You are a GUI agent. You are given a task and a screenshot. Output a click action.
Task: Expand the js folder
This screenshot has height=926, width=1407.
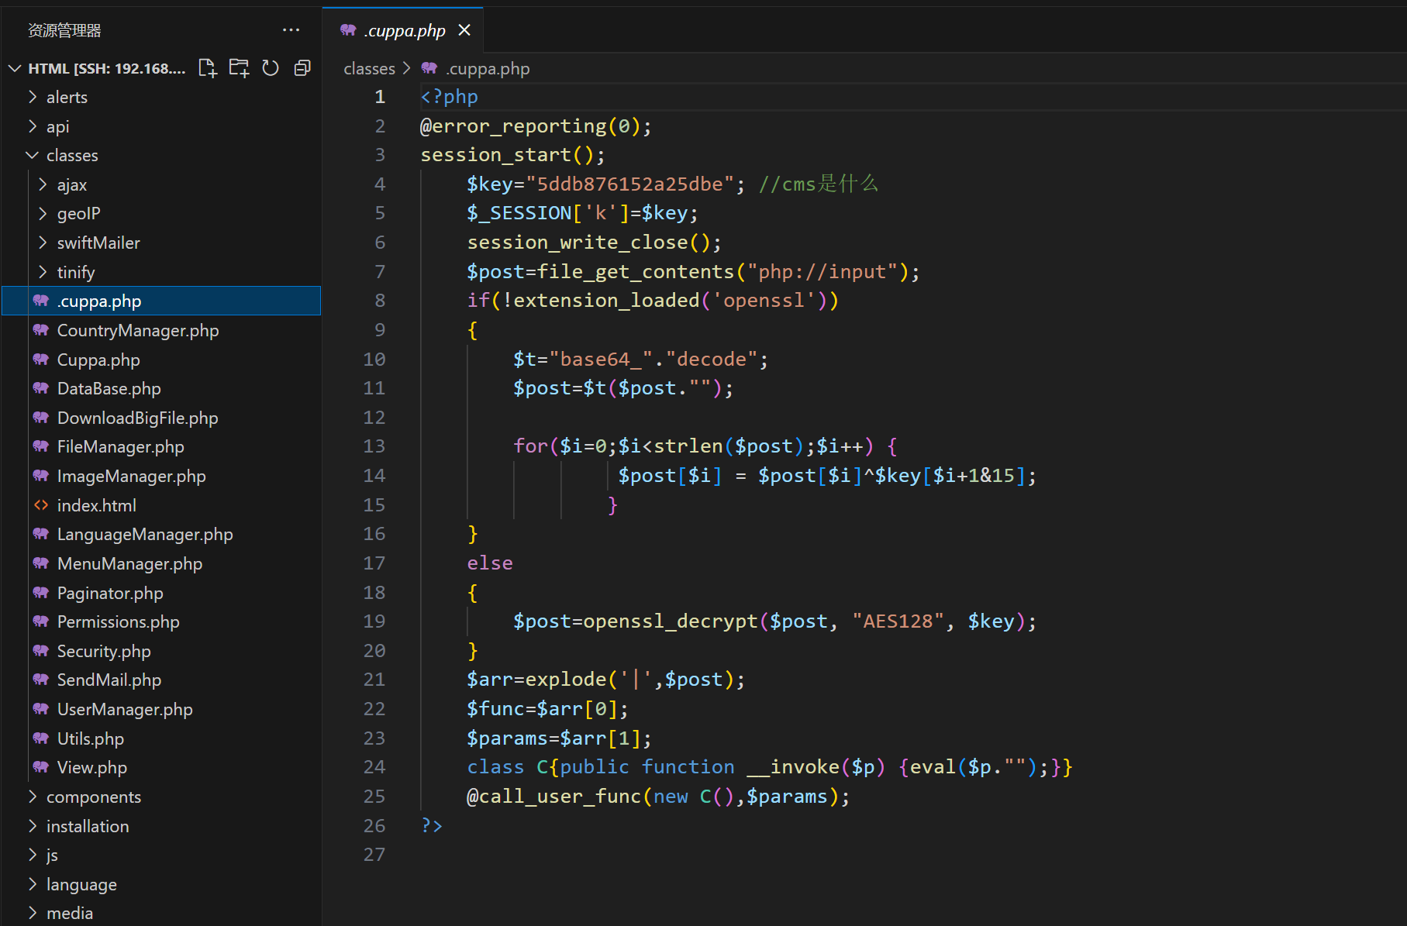[x=33, y=855]
